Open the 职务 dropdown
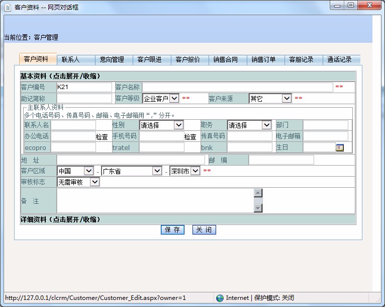The image size is (385, 307). [249, 125]
